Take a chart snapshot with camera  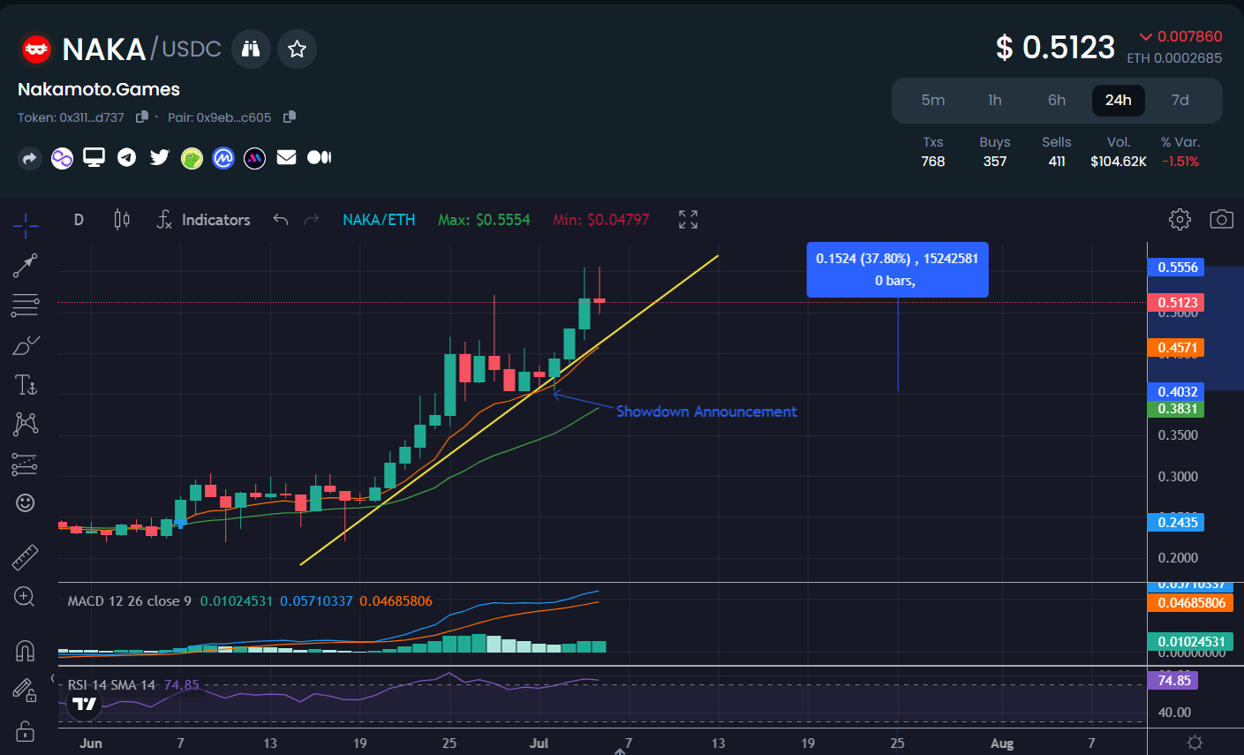coord(1221,220)
